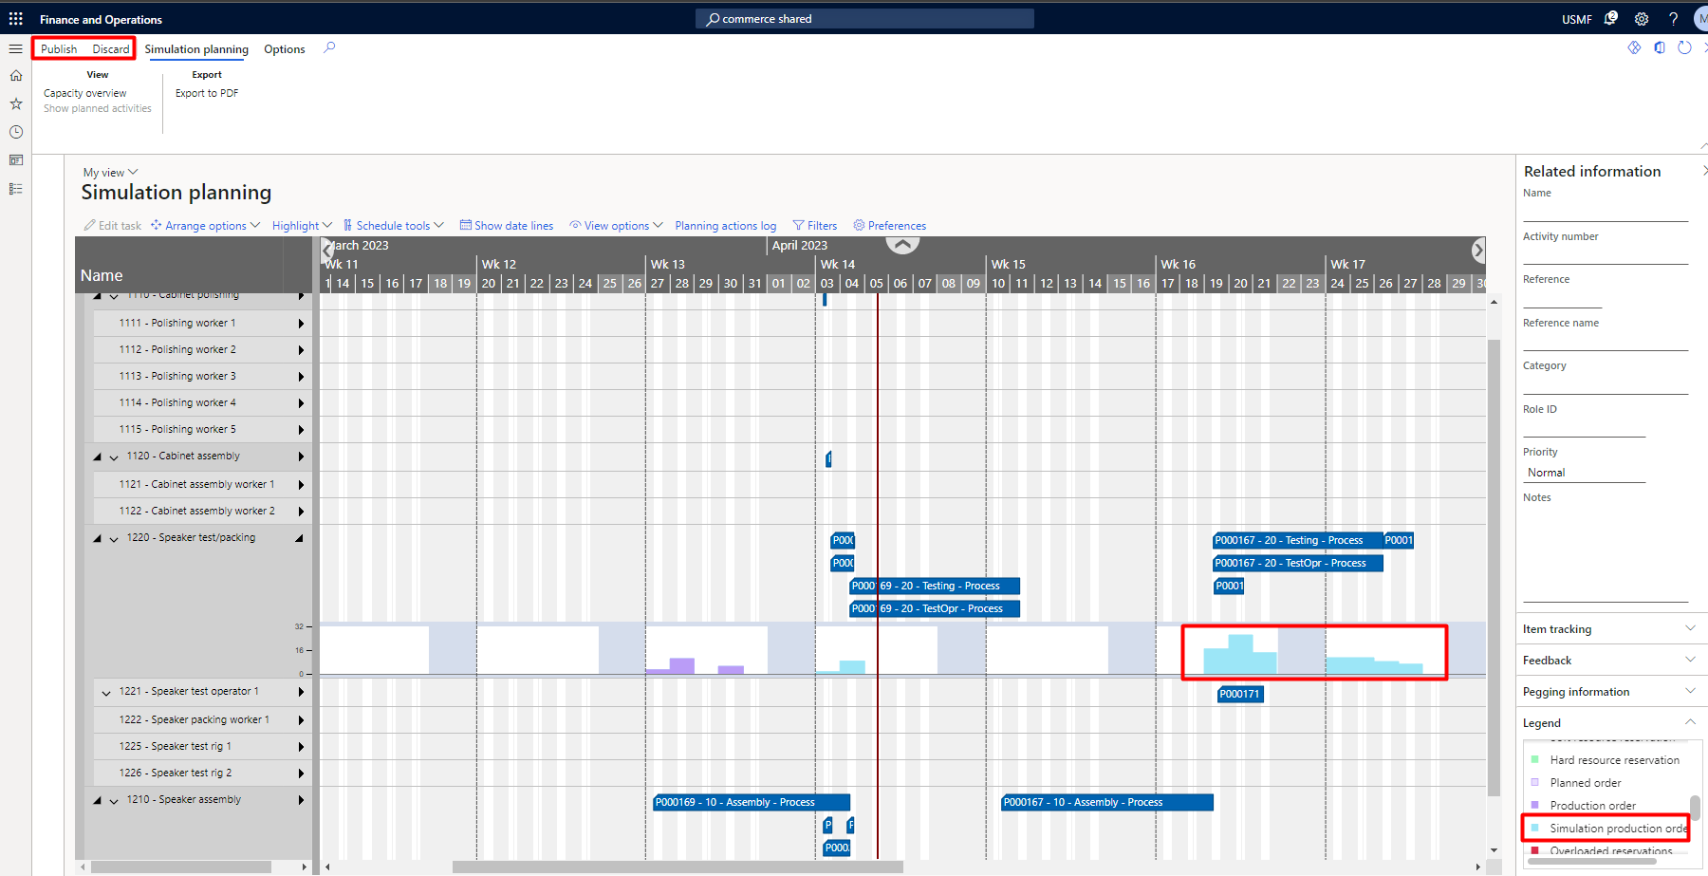Click the Gantt timeline right arrow
Image resolution: width=1708 pixels, height=876 pixels.
[x=1477, y=251]
